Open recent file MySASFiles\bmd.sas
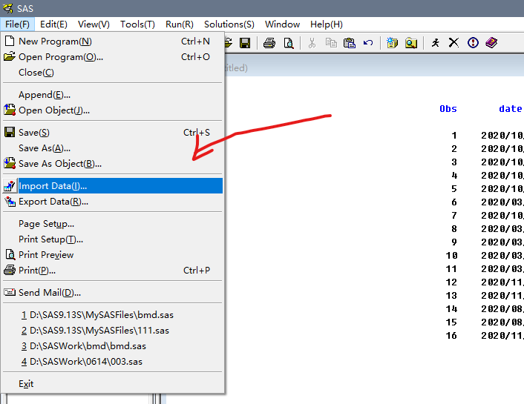 tap(113, 315)
